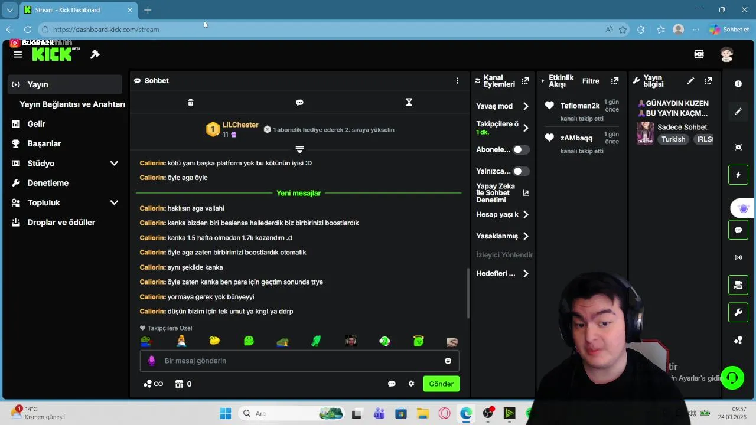Click the green headset support button
756x425 pixels.
pyautogui.click(x=732, y=378)
